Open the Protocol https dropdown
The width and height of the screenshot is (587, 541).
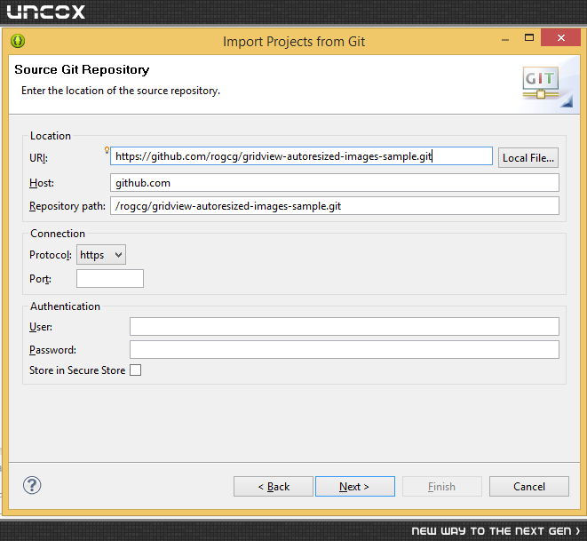click(101, 255)
